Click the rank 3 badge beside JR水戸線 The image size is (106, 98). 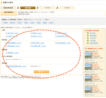coord(88,38)
